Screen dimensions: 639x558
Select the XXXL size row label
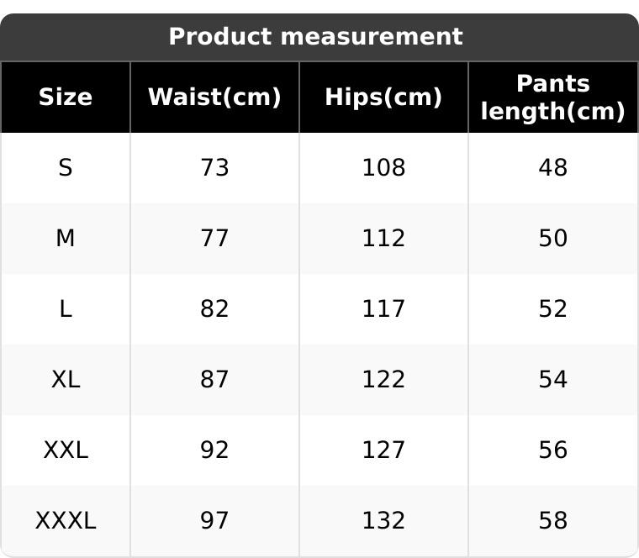click(x=66, y=521)
